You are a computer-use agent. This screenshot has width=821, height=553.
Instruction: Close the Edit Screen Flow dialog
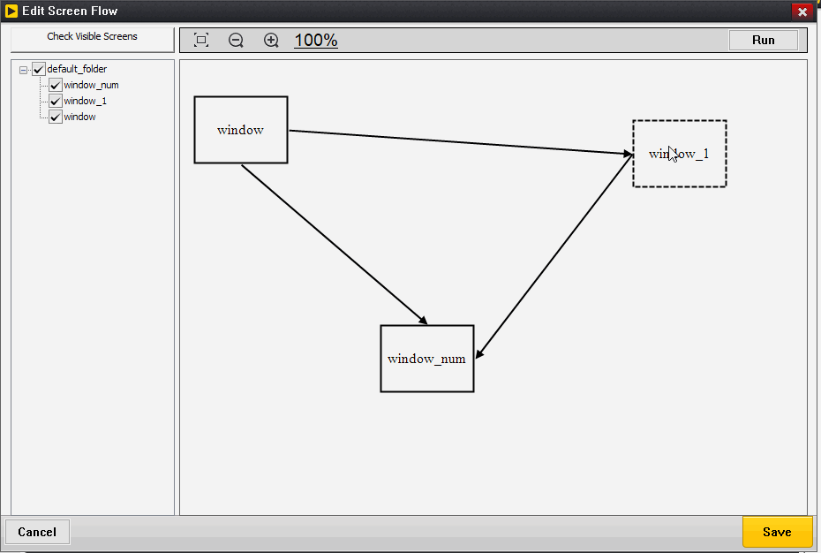pyautogui.click(x=802, y=11)
